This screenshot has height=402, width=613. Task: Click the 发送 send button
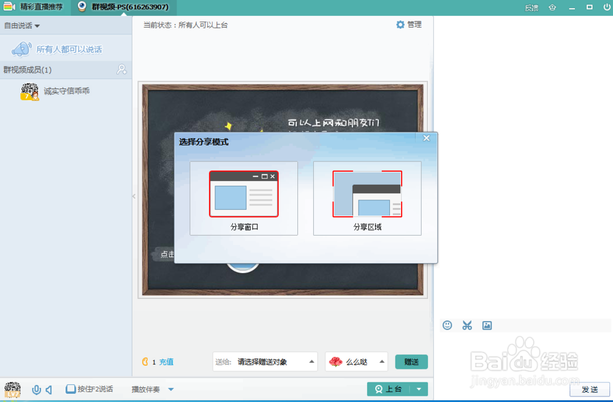(x=590, y=389)
